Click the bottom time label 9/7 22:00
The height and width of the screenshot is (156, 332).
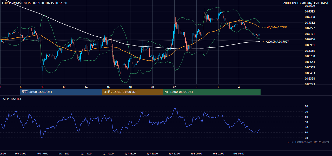click(x=174, y=154)
